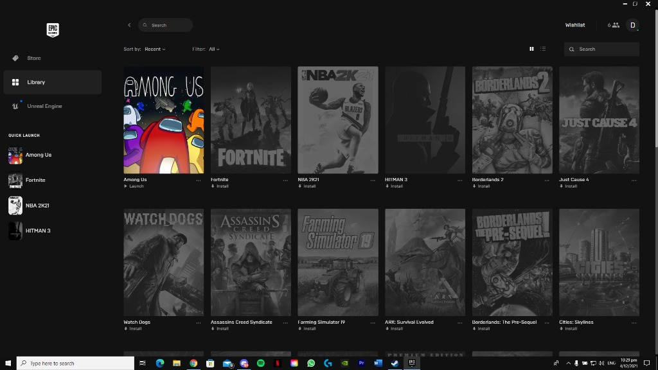Open Watch Dogs three-dot menu
The width and height of the screenshot is (658, 370).
199,323
